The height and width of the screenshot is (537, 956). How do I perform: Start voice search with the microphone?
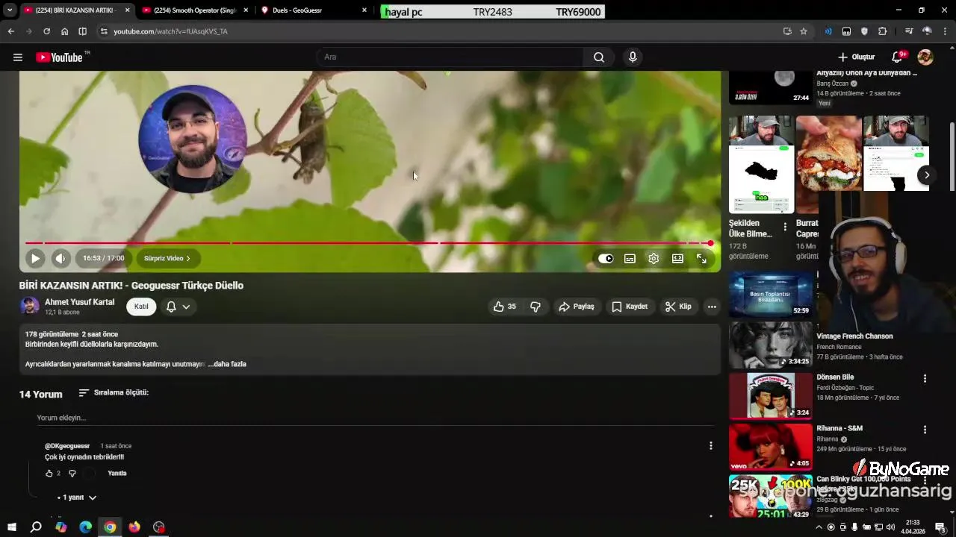click(633, 57)
